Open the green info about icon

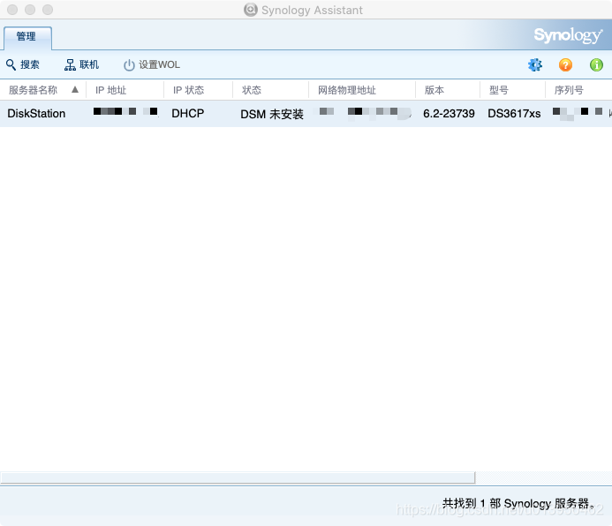coord(596,64)
